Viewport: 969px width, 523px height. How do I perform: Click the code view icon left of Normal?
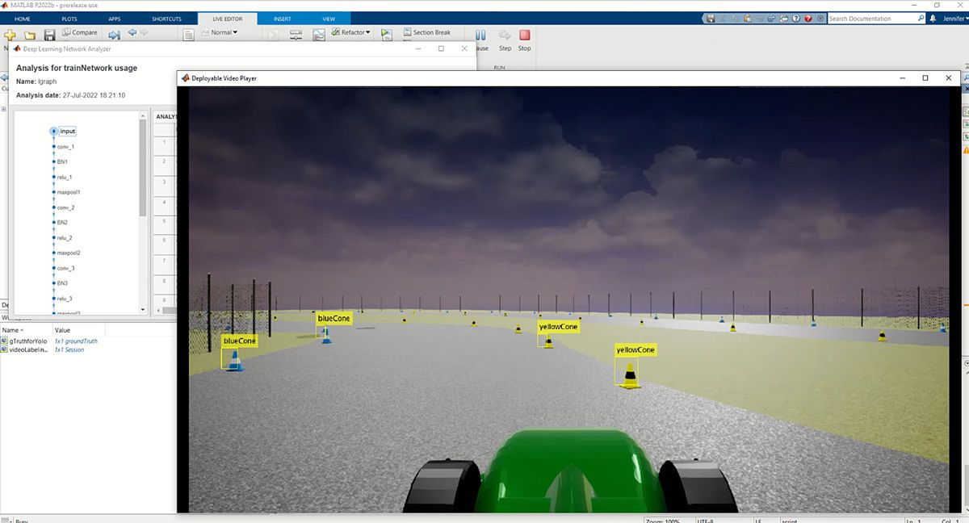(x=190, y=32)
